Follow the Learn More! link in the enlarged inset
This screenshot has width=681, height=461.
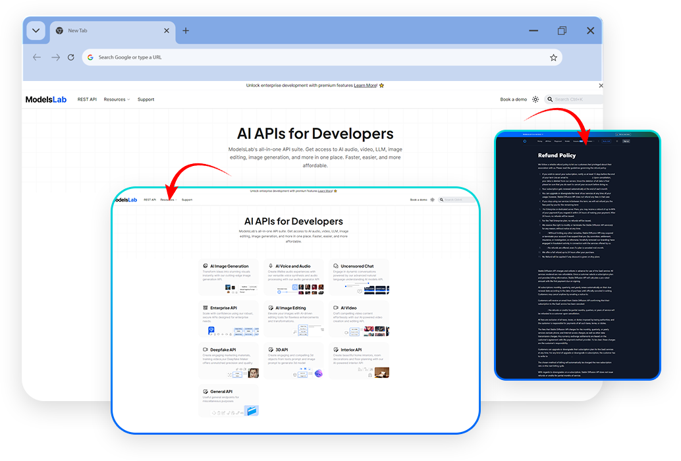pos(325,191)
